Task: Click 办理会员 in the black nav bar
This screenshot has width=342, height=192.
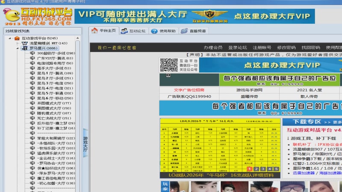Action: click(213, 47)
